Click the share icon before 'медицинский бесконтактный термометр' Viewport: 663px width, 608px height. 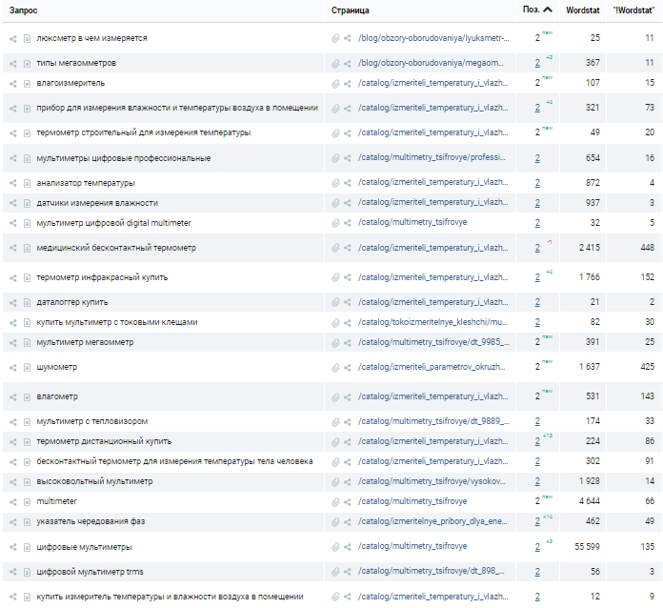[x=13, y=249]
